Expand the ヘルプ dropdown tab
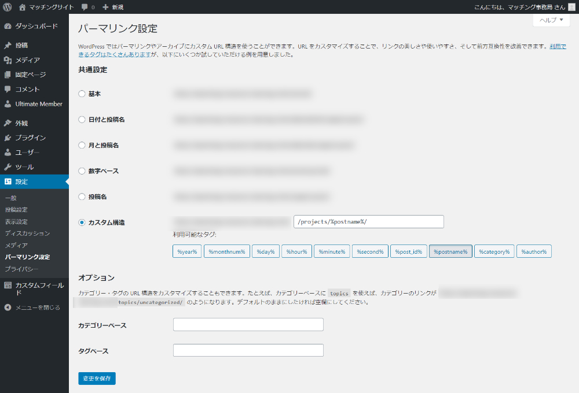Screen dimensions: 579x393 (551, 20)
